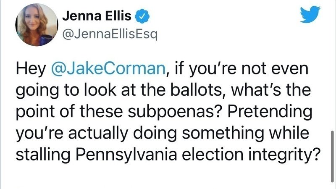Image resolution: width=336 pixels, height=189 pixels.
Task: Open the Jenna Ellis display name
Action: [97, 16]
